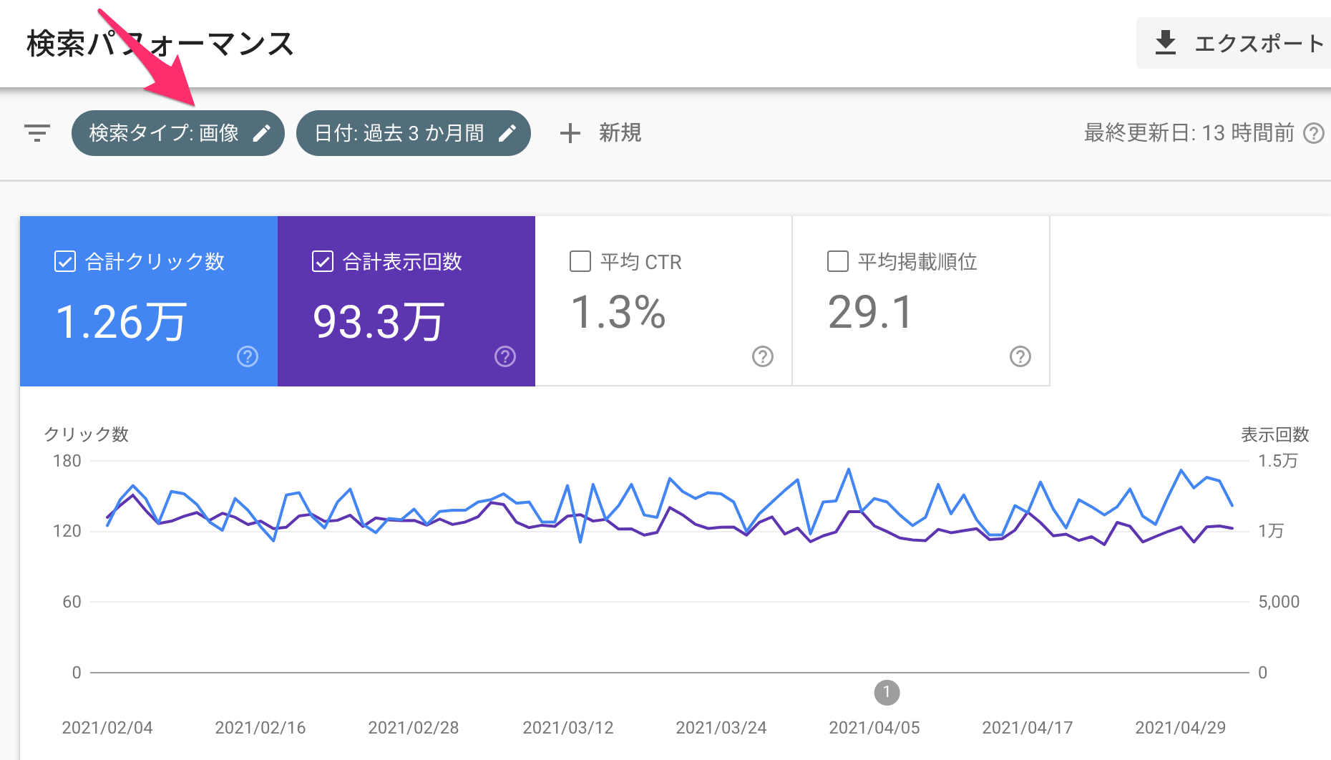Click the クリック数 axis label

(87, 434)
